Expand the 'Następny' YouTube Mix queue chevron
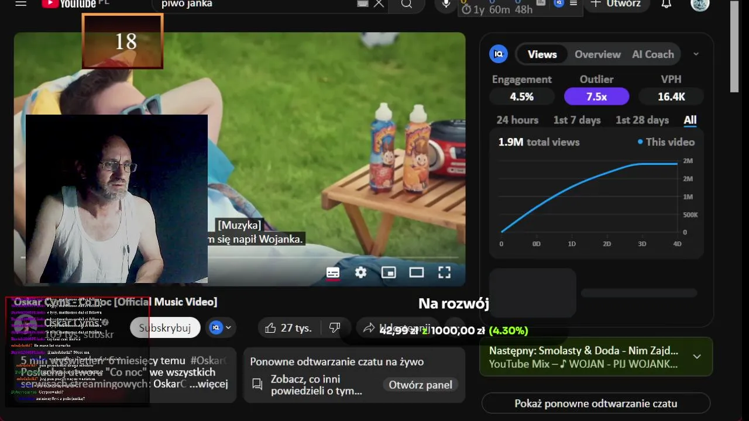 [x=697, y=357]
